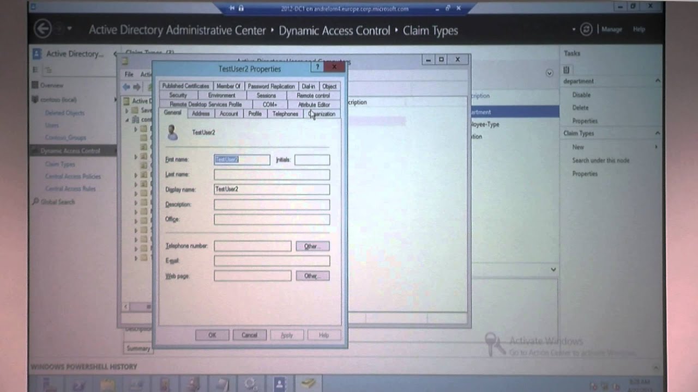The width and height of the screenshot is (698, 392).
Task: Open the Help menu in Administrative Center
Action: [x=639, y=29]
